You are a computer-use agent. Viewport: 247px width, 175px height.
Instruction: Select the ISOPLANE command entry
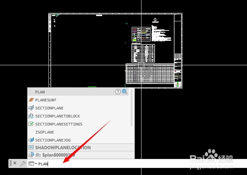click(78, 132)
